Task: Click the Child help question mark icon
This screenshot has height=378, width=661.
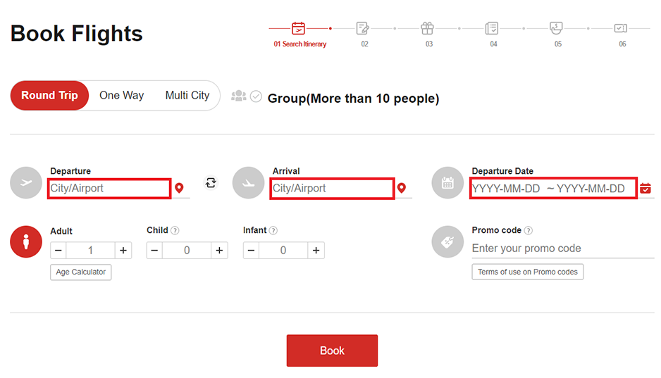Action: tap(175, 231)
